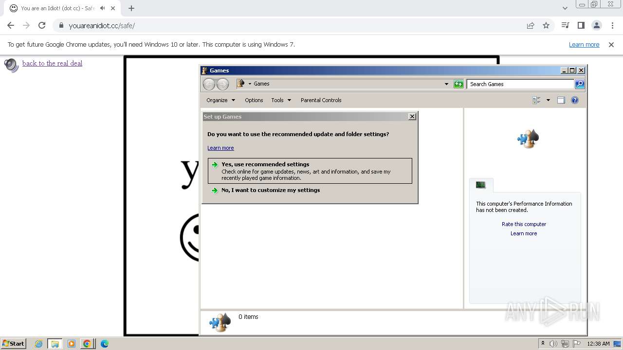
Task: Click 'Rate this computer' link
Action: pyautogui.click(x=524, y=224)
